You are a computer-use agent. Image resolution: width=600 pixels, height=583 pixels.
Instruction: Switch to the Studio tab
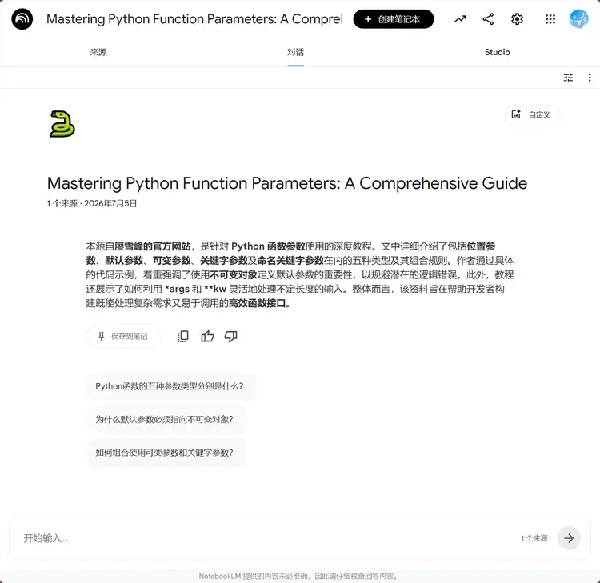point(497,52)
